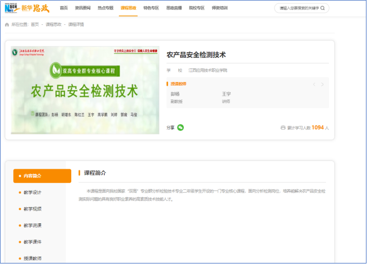Select the 授课教师 sidebar tab
Screen dimensions: 367x264
pyautogui.click(x=33, y=258)
